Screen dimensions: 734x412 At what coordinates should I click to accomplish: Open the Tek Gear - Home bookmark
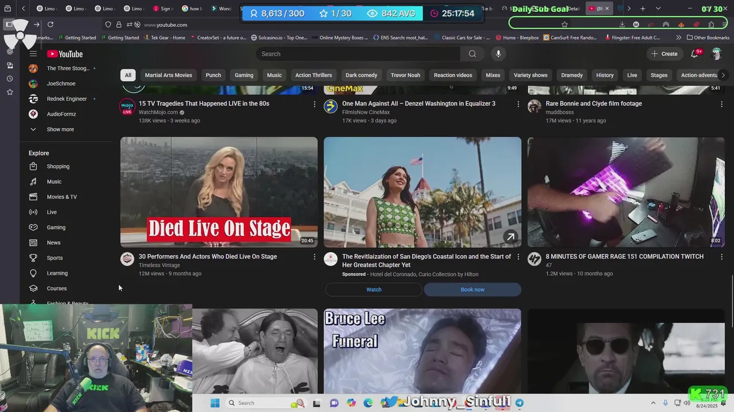point(164,38)
